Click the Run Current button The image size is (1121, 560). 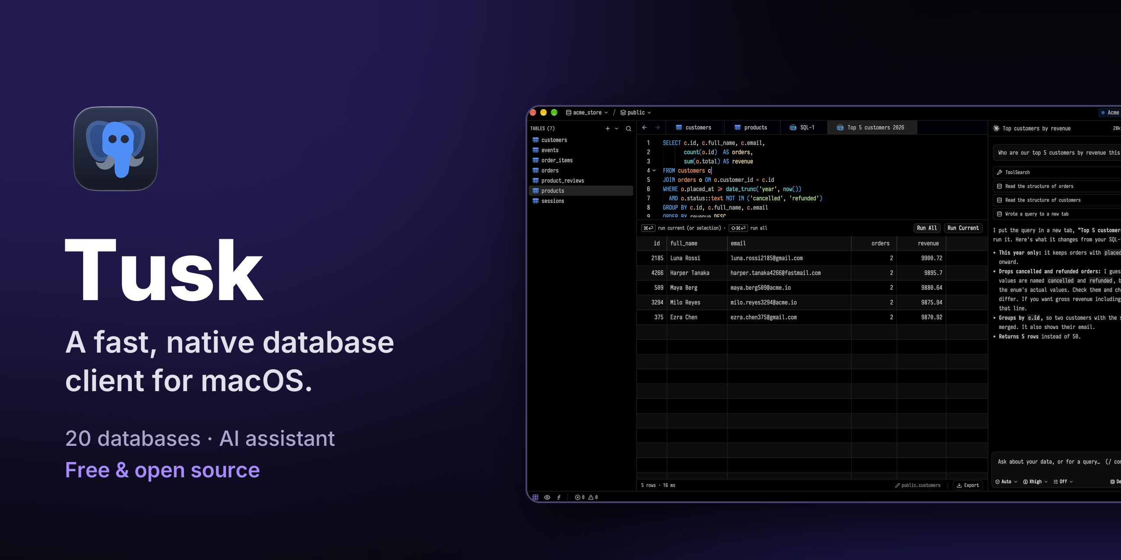click(963, 228)
